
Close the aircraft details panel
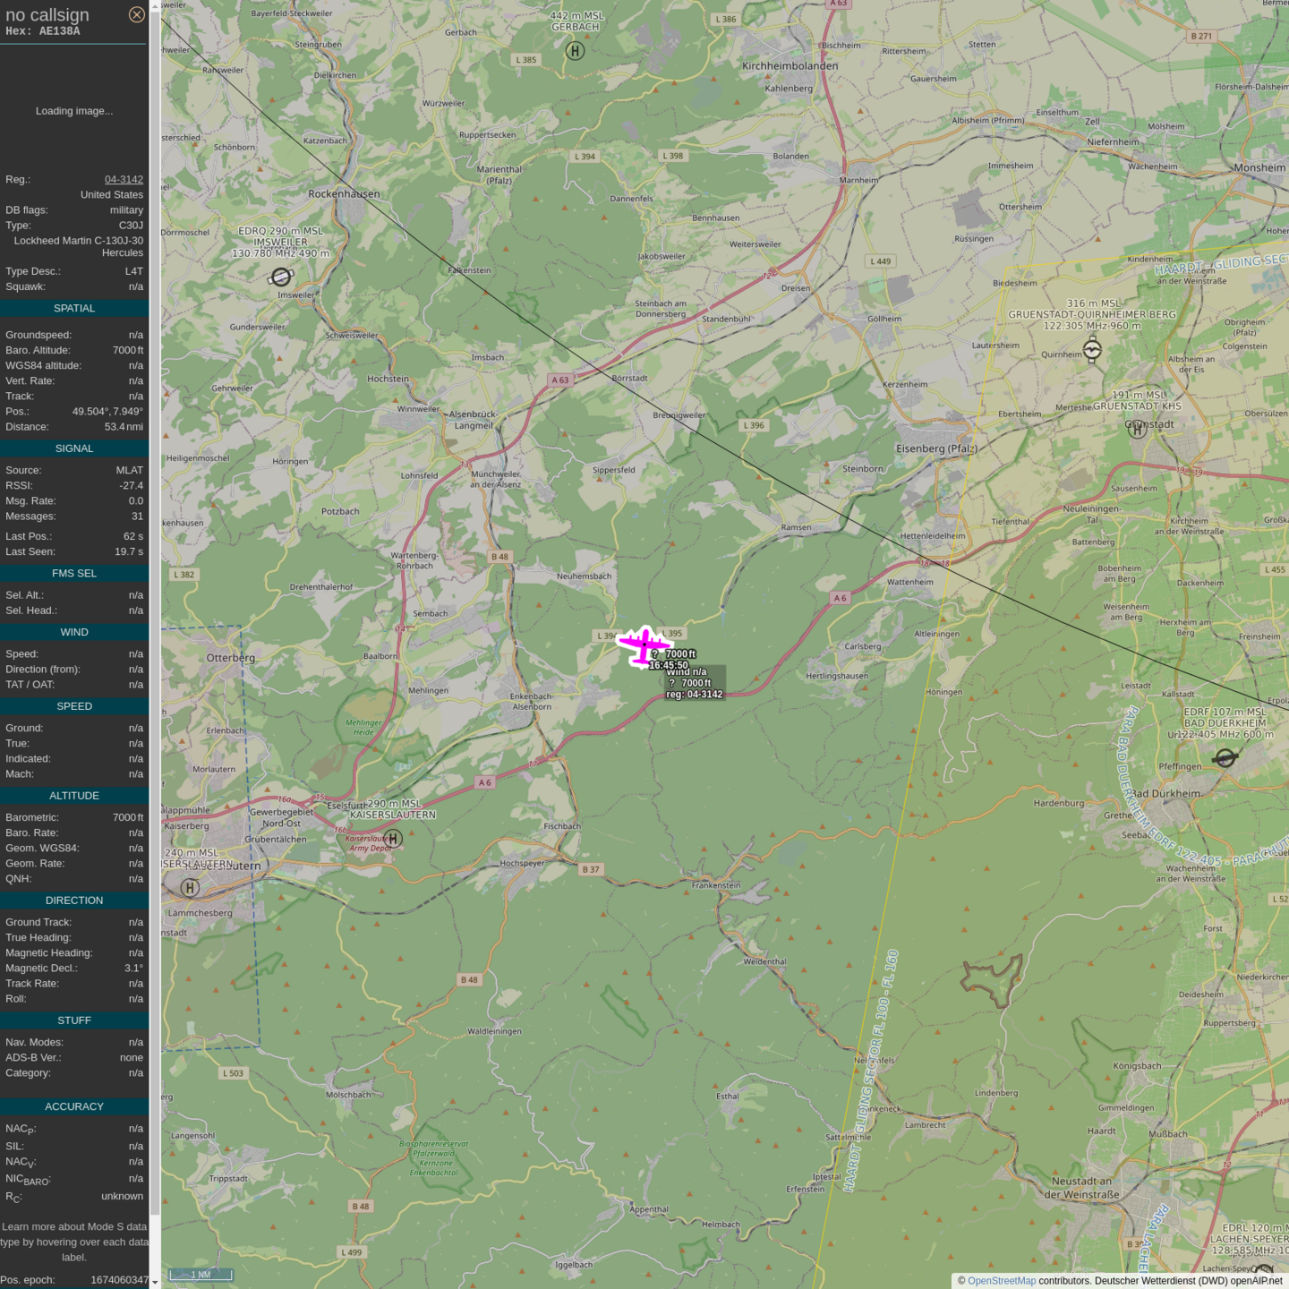point(136,14)
